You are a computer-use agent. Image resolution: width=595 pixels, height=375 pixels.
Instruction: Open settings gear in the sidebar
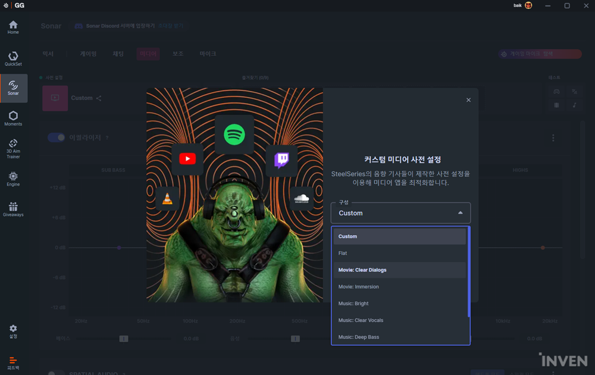tap(13, 332)
